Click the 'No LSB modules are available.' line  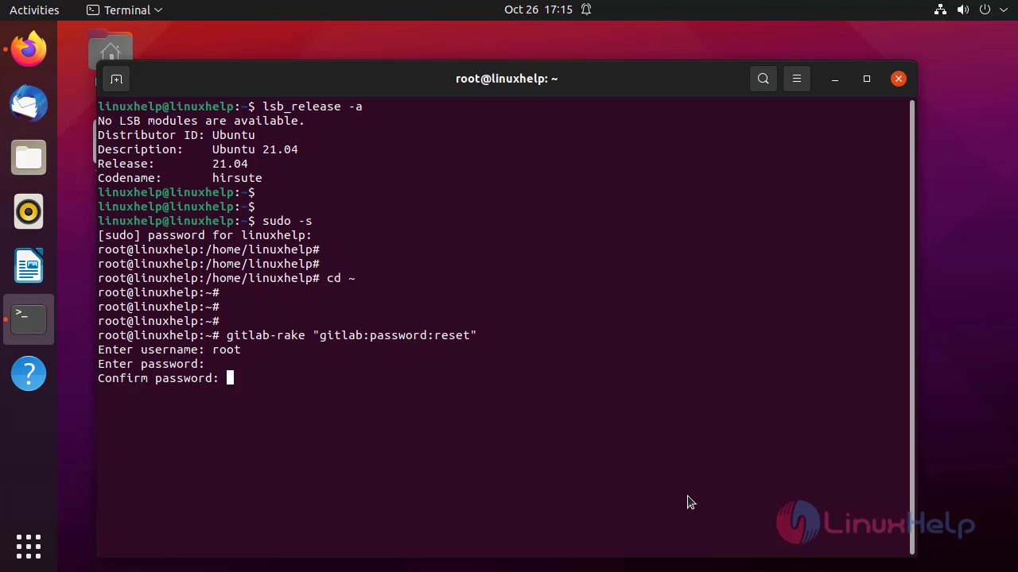(x=201, y=121)
